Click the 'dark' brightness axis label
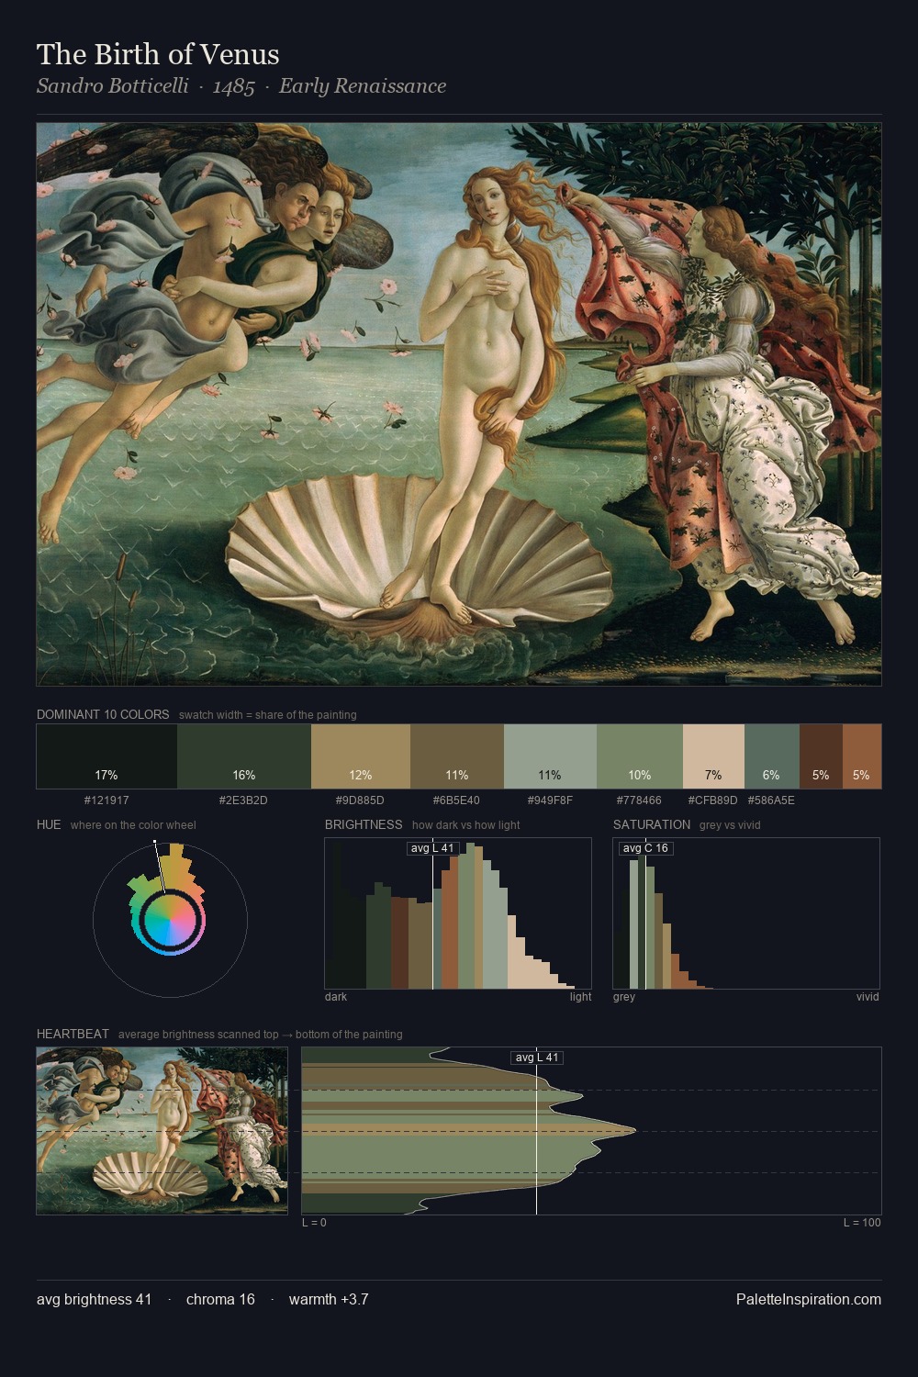 pos(336,997)
